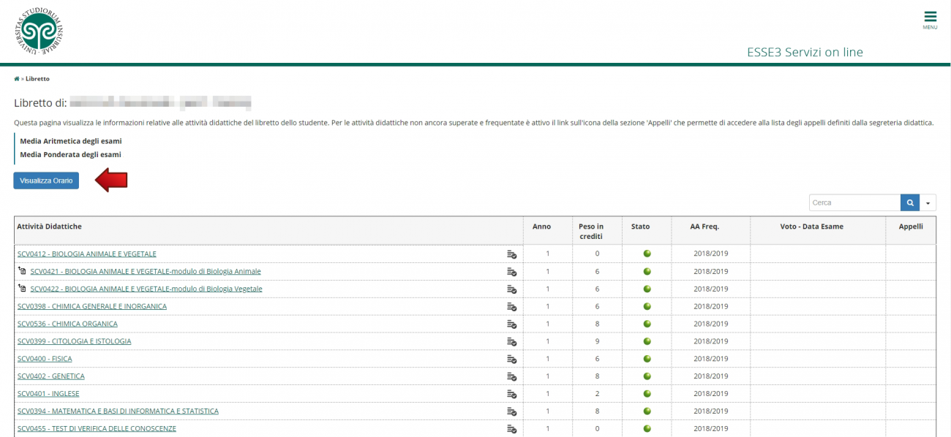Image resolution: width=951 pixels, height=437 pixels.
Task: Open SCV0394 - MATEMATICA E BASI DI INFORMATICA link
Action: pyautogui.click(x=118, y=412)
